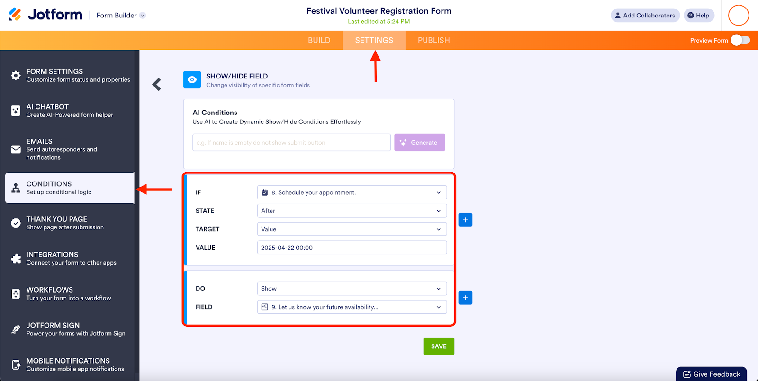Toggle the Preview Form switch
Screen dimensions: 758x381
(x=740, y=40)
